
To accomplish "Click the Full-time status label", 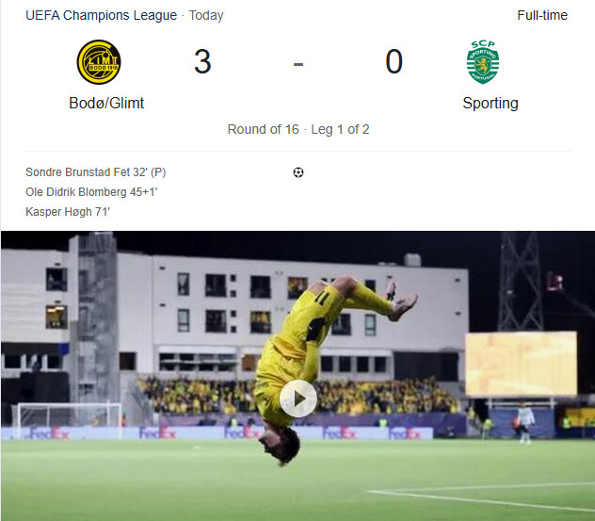I will (542, 15).
